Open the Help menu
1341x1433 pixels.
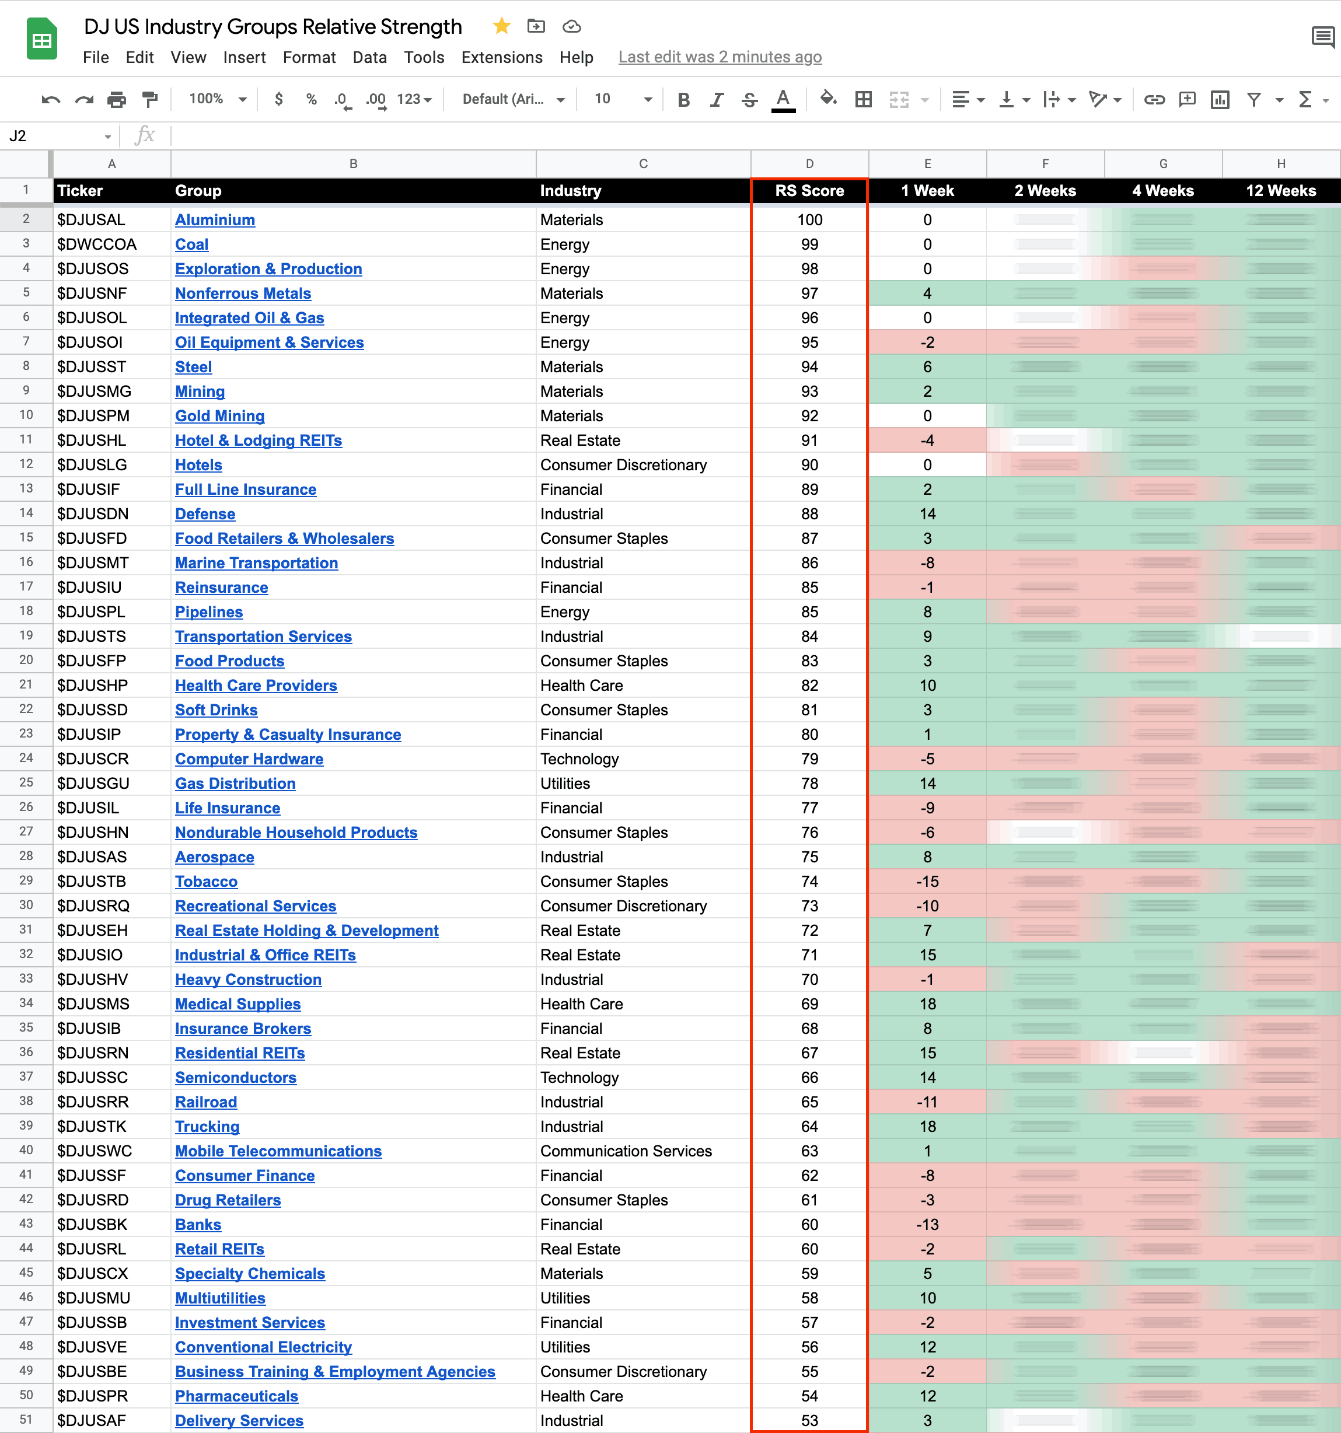click(576, 58)
